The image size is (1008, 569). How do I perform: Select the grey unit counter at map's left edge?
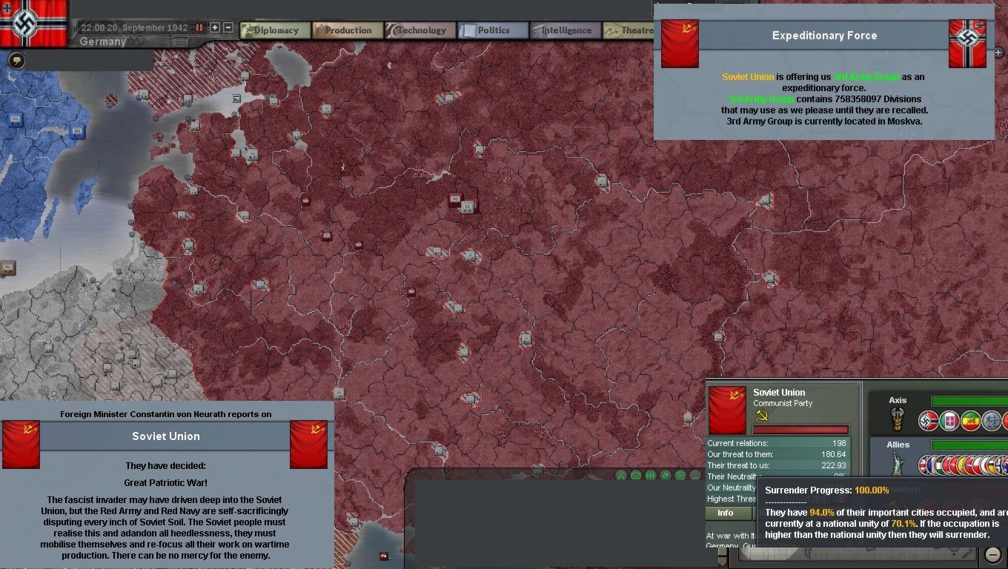(7, 267)
